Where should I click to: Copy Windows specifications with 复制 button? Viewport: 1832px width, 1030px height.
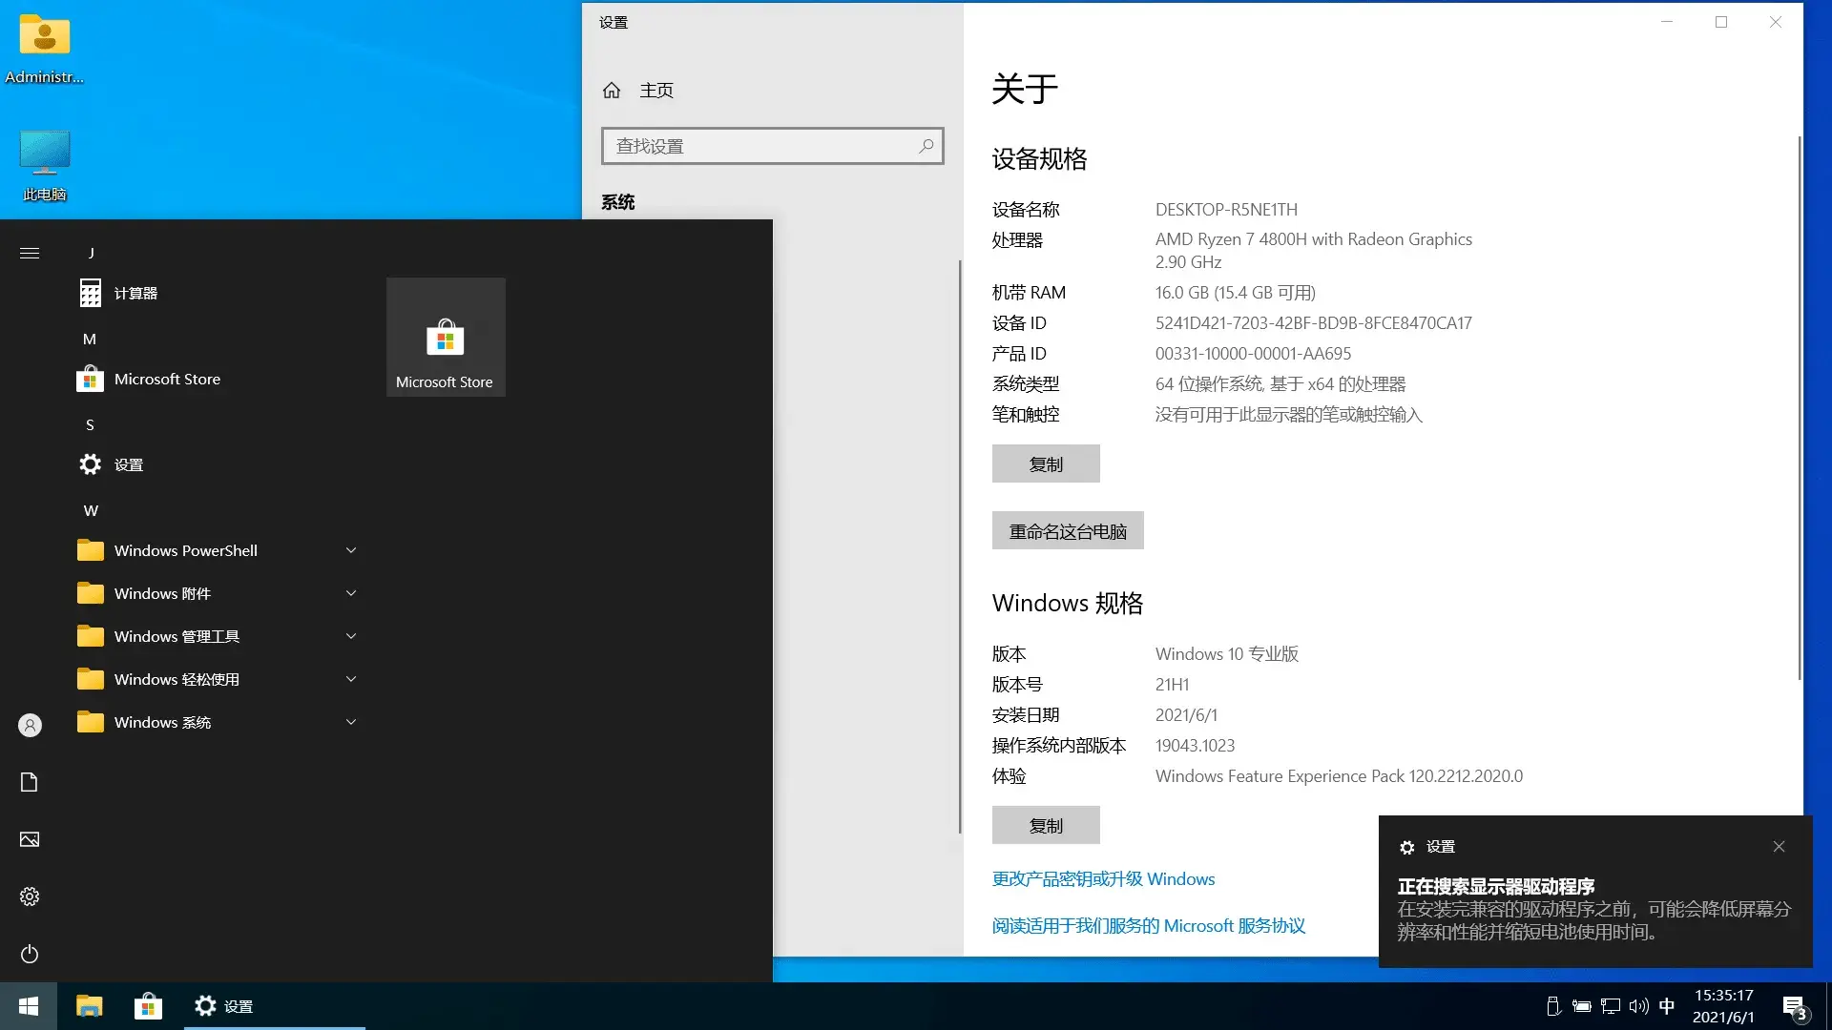(x=1046, y=825)
